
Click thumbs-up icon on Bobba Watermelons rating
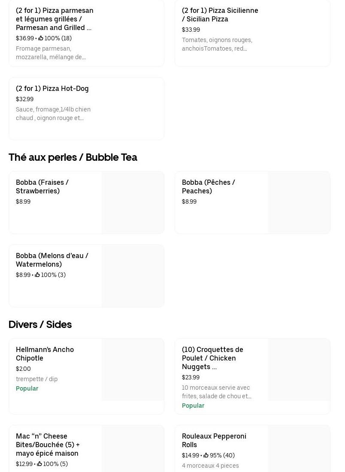coord(37,275)
